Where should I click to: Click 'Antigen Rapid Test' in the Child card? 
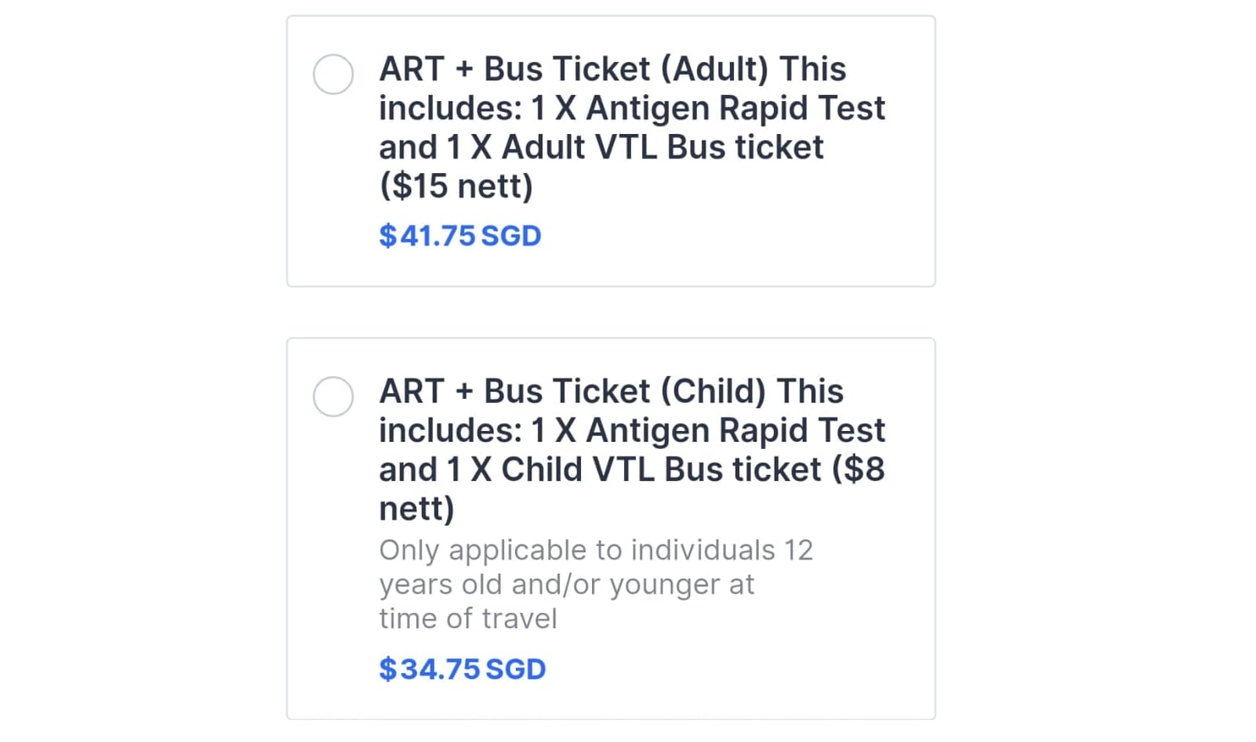point(735,430)
